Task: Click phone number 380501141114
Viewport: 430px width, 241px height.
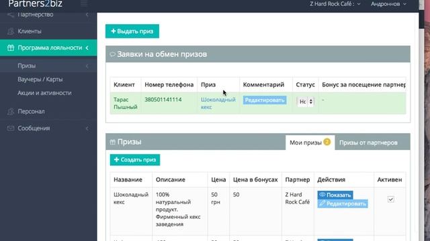Action: click(x=163, y=100)
